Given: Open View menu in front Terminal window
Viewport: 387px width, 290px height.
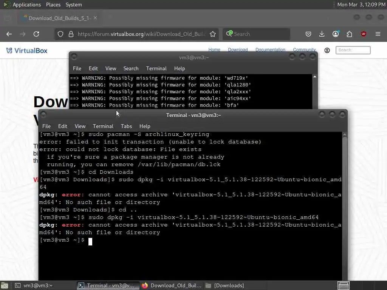Looking at the screenshot, I should coord(80,126).
